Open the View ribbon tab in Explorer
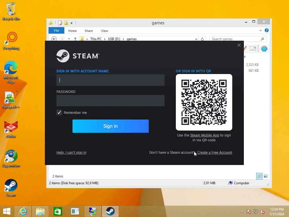289x217 pixels. click(104, 31)
